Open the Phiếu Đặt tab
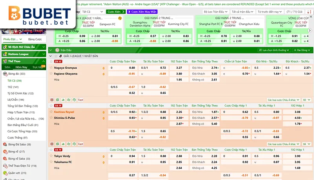 click(13, 39)
